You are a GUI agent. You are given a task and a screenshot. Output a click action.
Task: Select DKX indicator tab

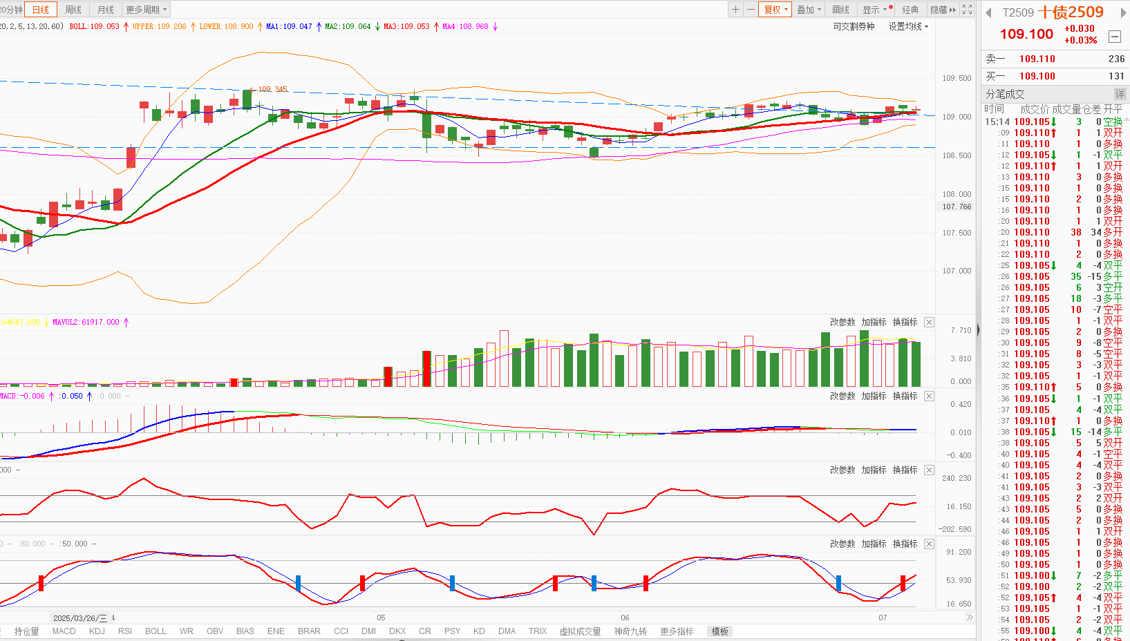[397, 631]
